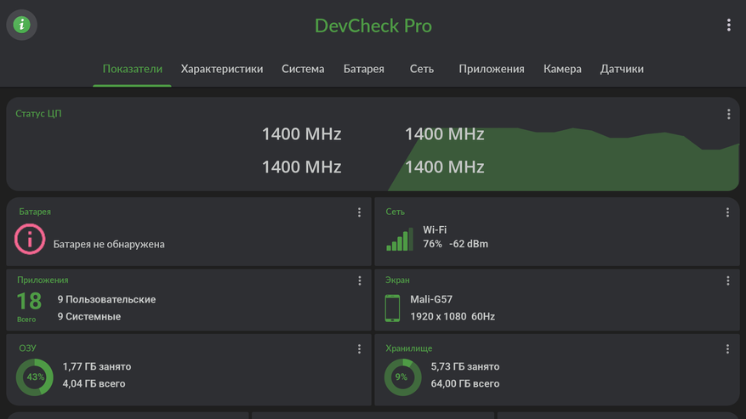Open Приложения card three-dot menu

[359, 280]
